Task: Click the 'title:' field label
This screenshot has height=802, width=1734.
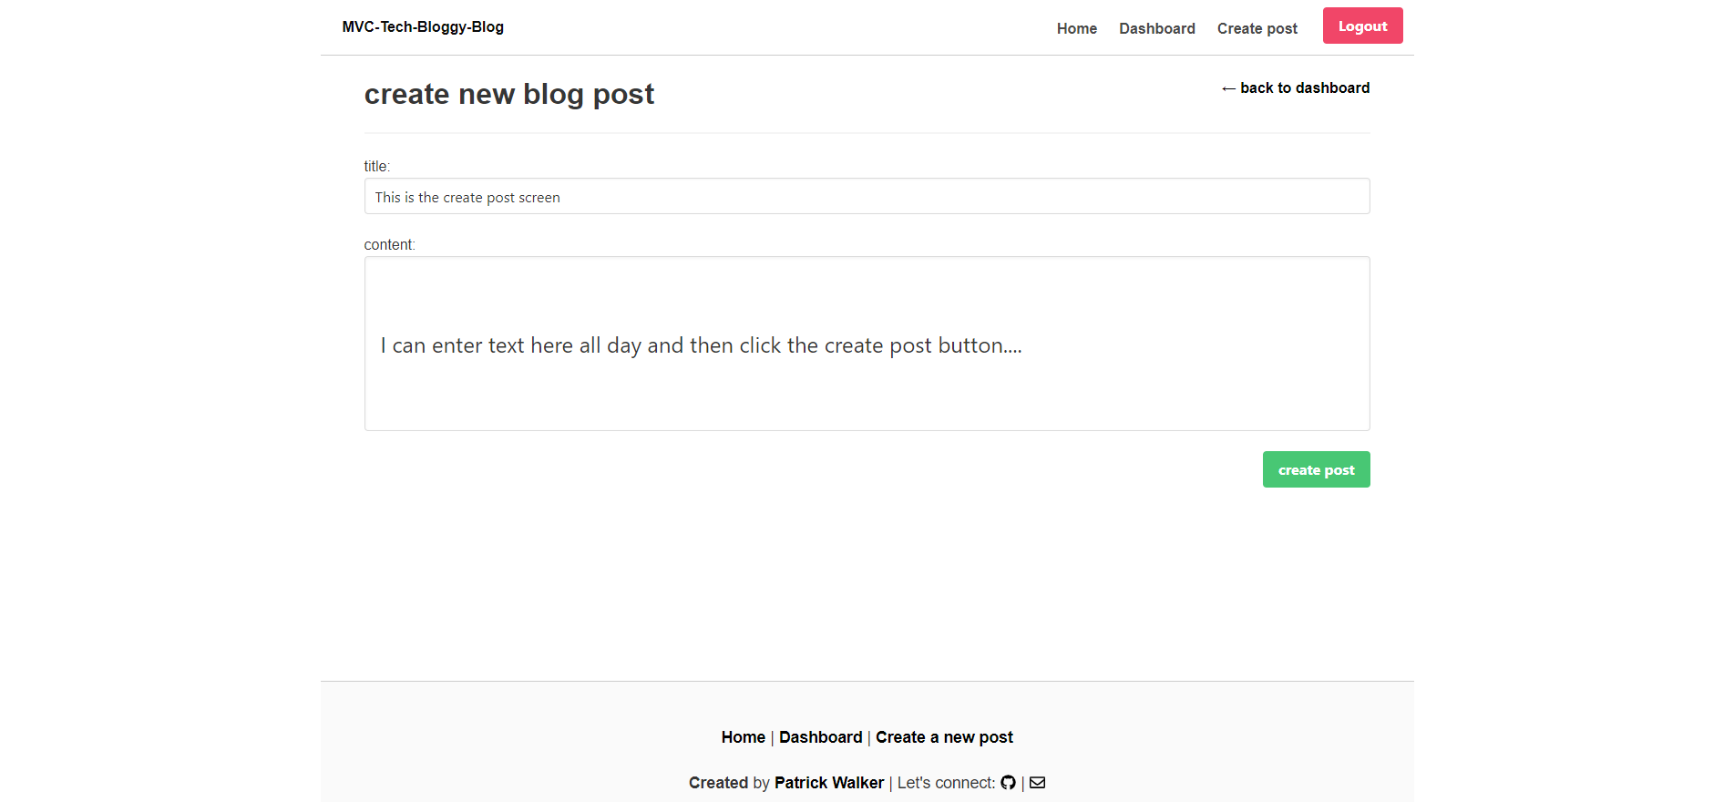Action: (x=376, y=167)
